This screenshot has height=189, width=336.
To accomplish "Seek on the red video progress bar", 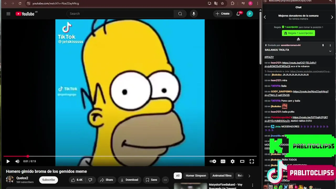I will coord(130,156).
